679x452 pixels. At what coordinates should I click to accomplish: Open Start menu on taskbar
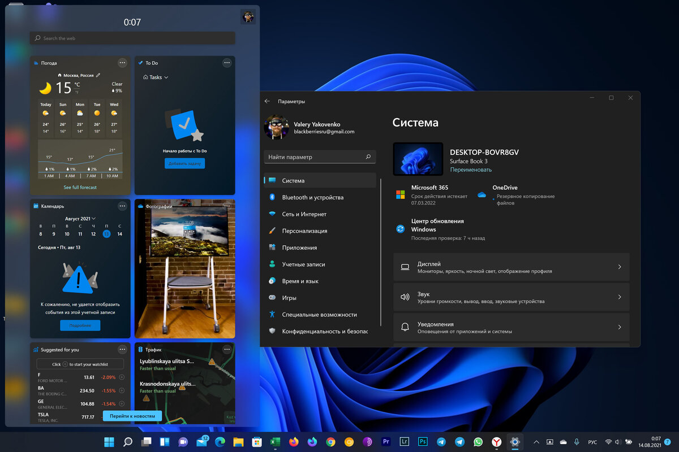tap(109, 442)
